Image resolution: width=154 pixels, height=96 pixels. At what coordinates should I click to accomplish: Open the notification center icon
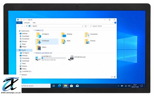[x=141, y=86]
